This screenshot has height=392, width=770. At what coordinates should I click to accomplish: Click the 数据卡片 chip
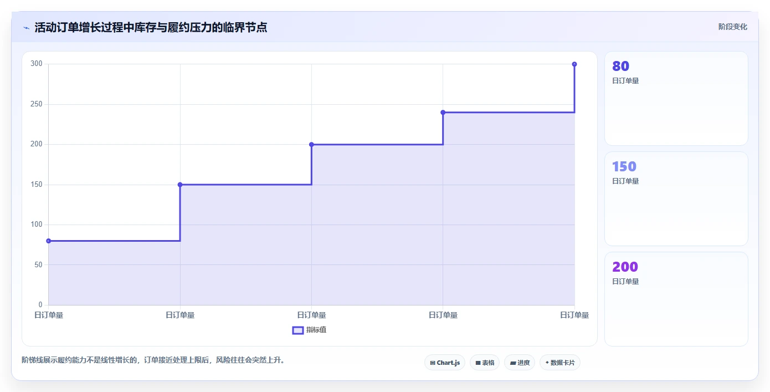click(x=560, y=363)
